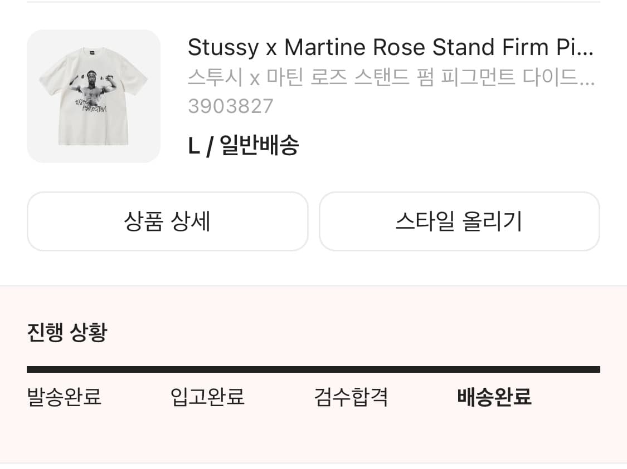Tap the rounded 스타일 올리기 pill
Image resolution: width=627 pixels, height=469 pixels.
(x=459, y=221)
